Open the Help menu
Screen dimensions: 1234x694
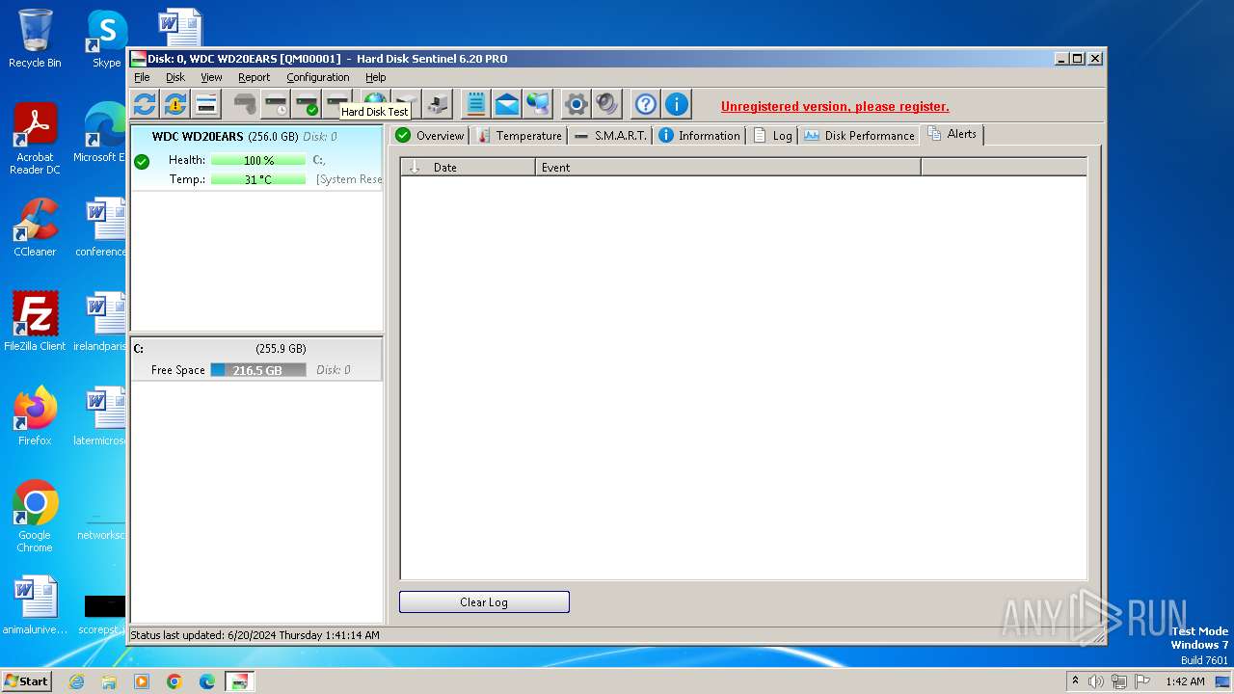pyautogui.click(x=375, y=77)
